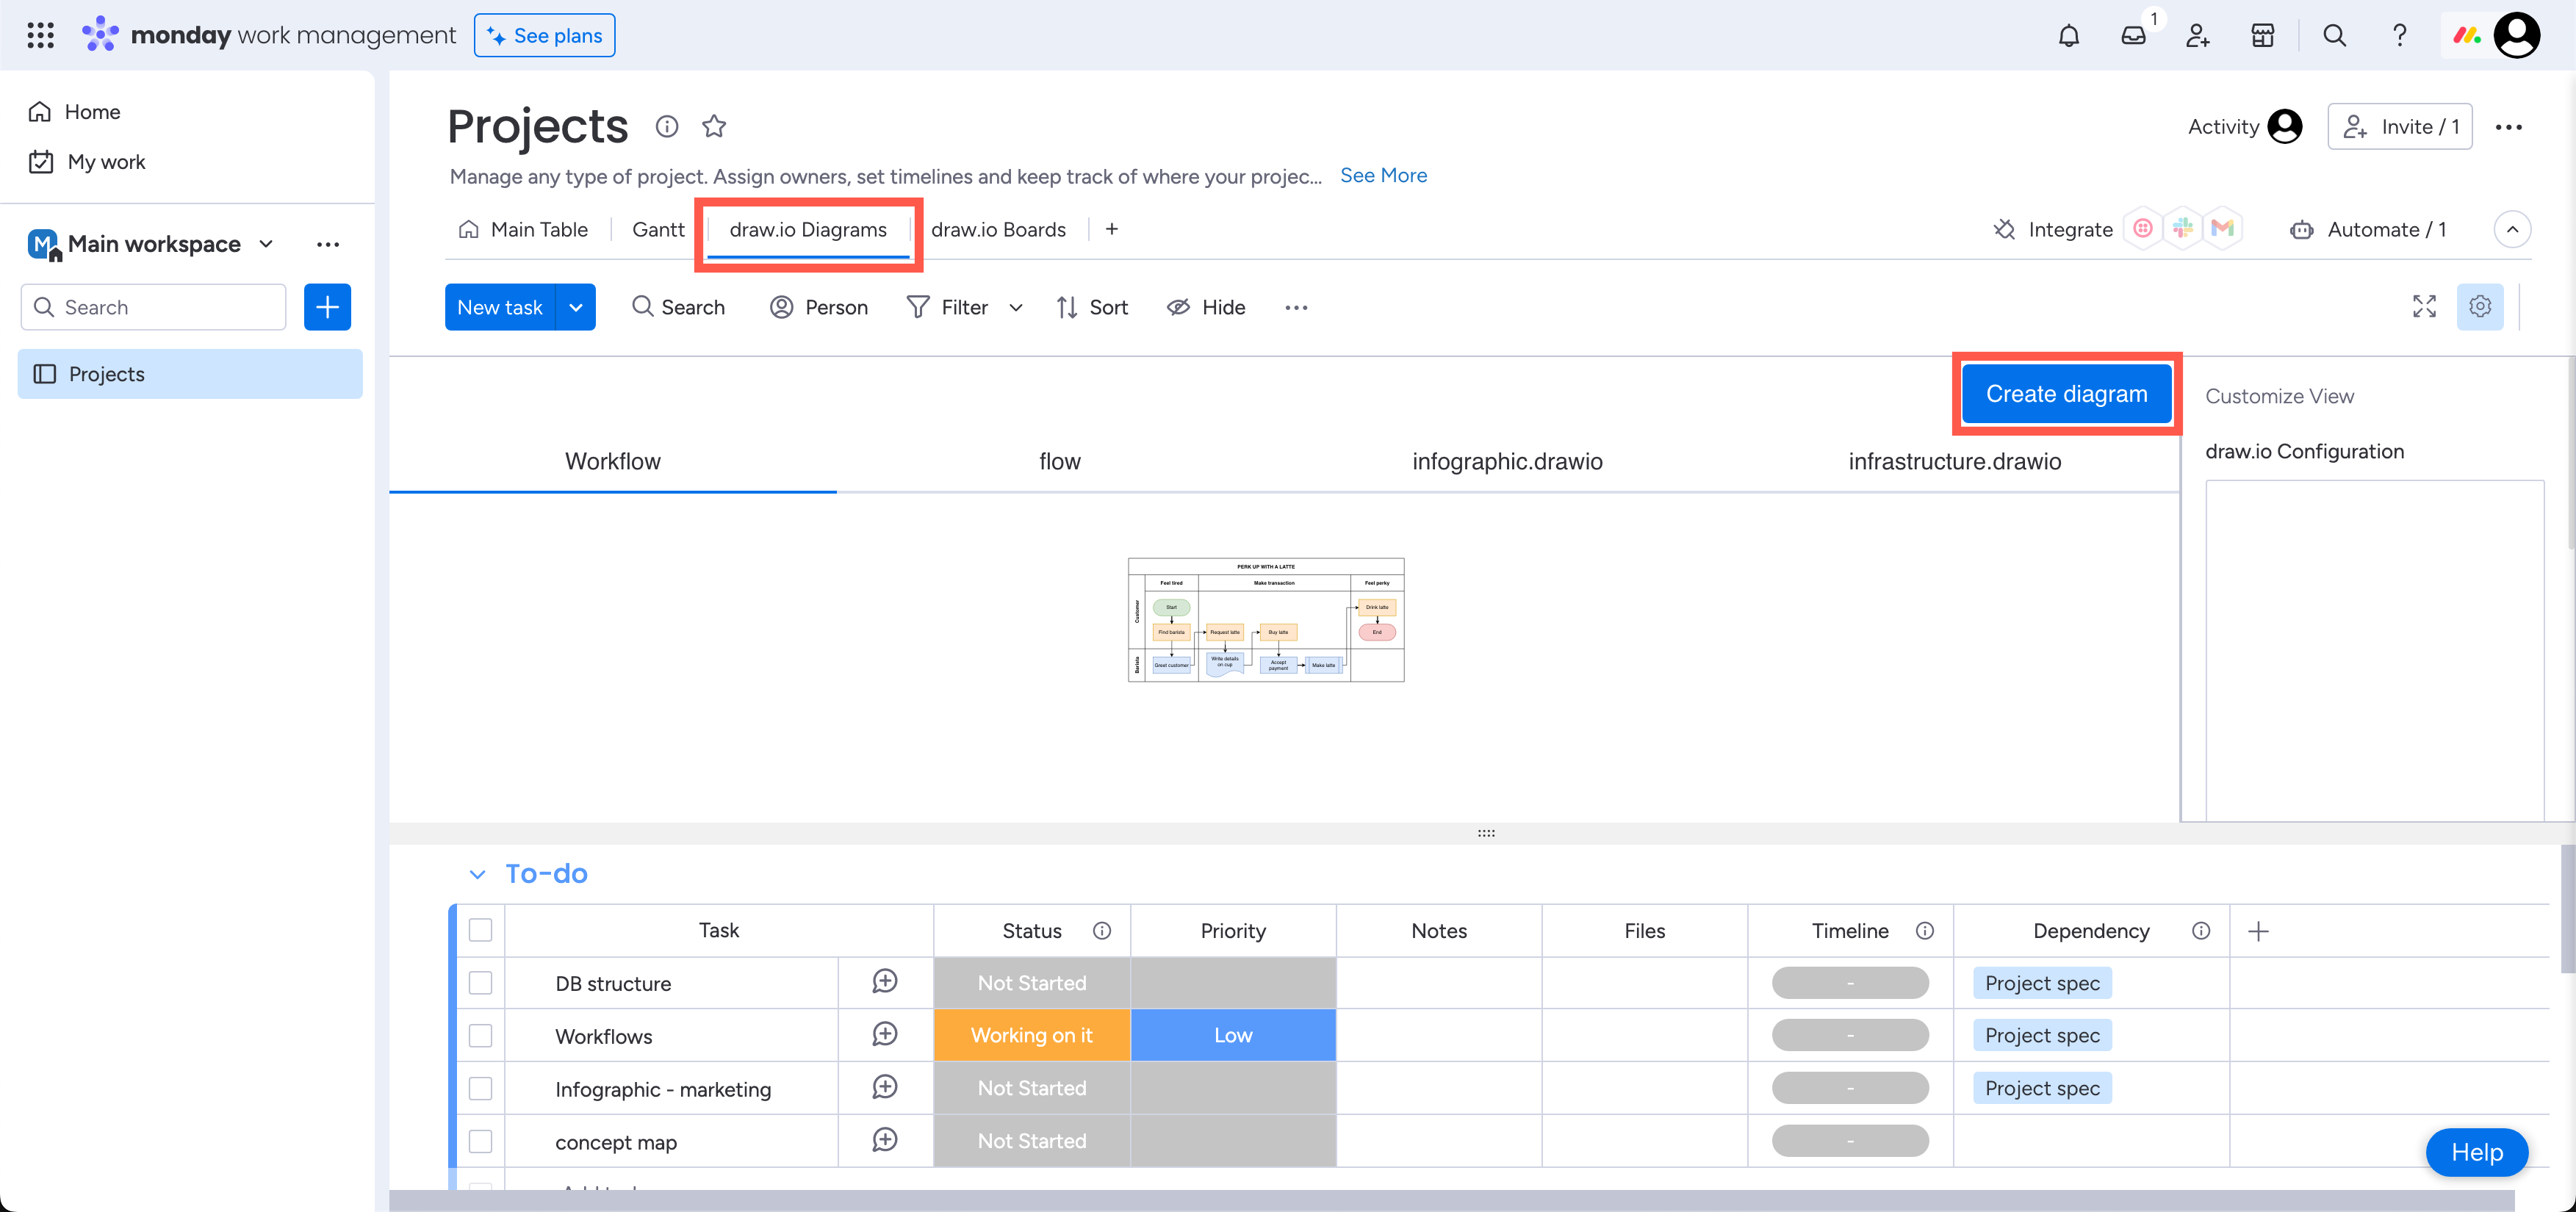2576x1212 pixels.
Task: Open the New task dropdown arrow
Action: pyautogui.click(x=576, y=307)
